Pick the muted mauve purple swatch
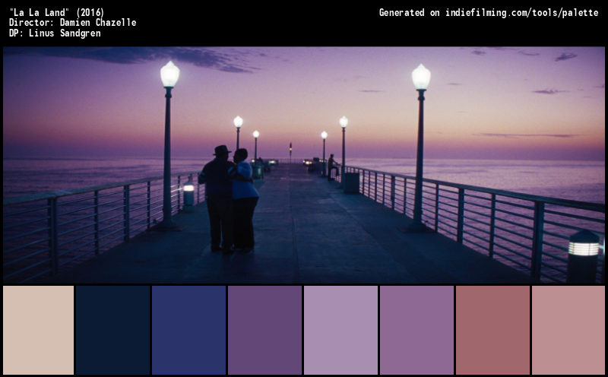The width and height of the screenshot is (608, 377). (416, 330)
